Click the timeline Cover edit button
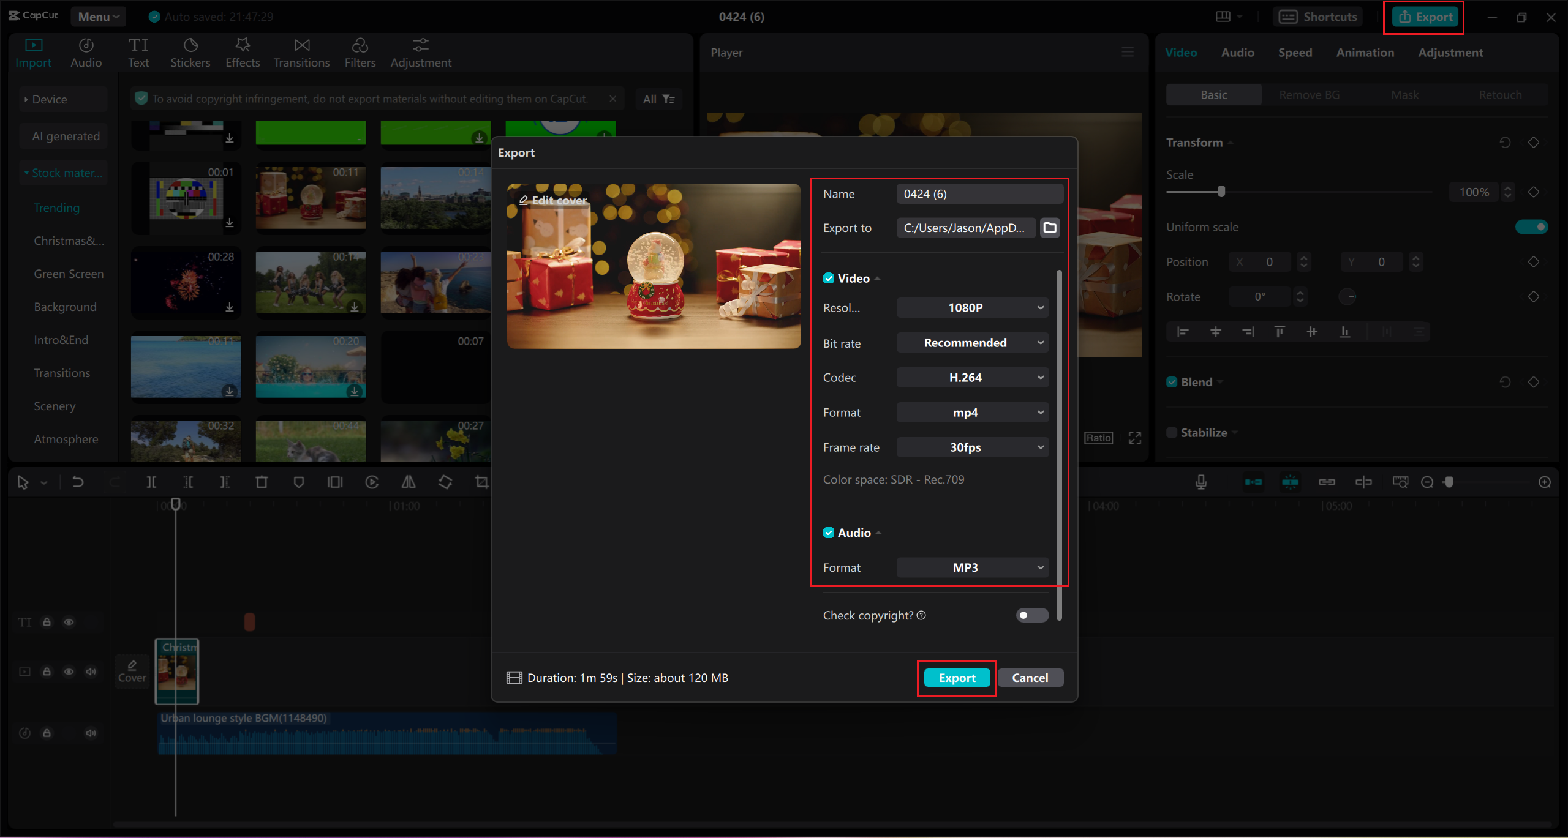 132,672
